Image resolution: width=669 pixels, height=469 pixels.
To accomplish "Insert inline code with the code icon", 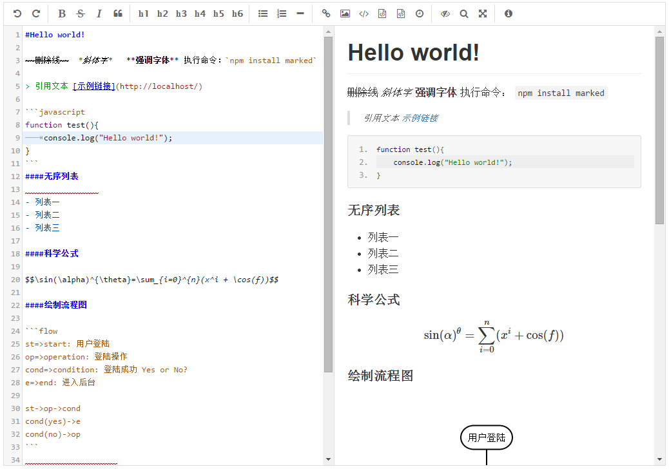I will [x=364, y=14].
